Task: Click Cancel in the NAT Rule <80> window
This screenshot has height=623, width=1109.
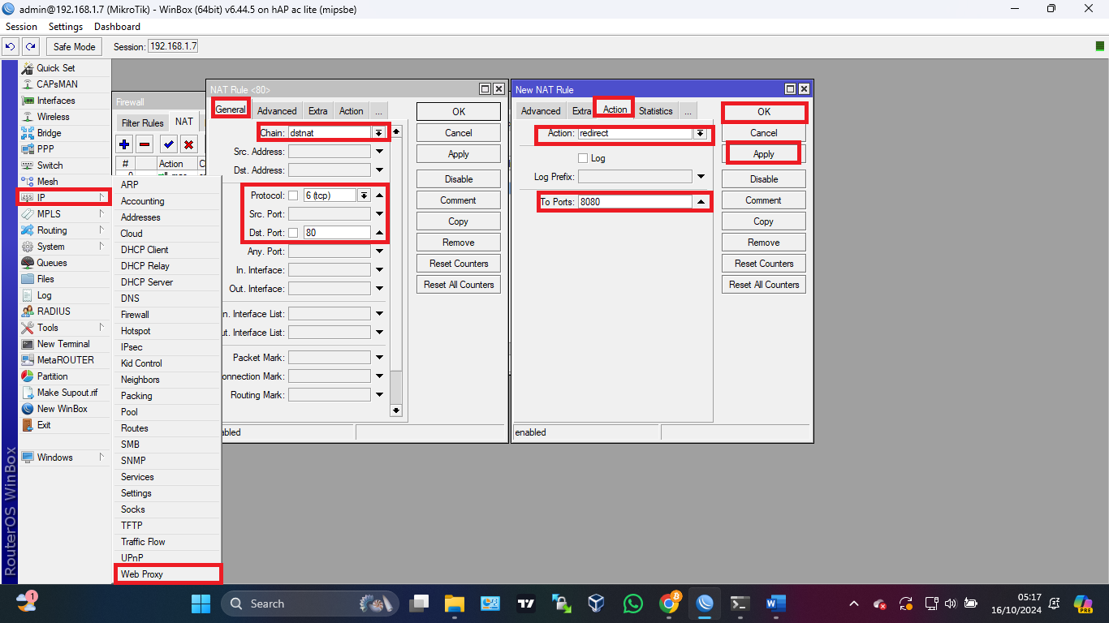Action: [x=459, y=133]
